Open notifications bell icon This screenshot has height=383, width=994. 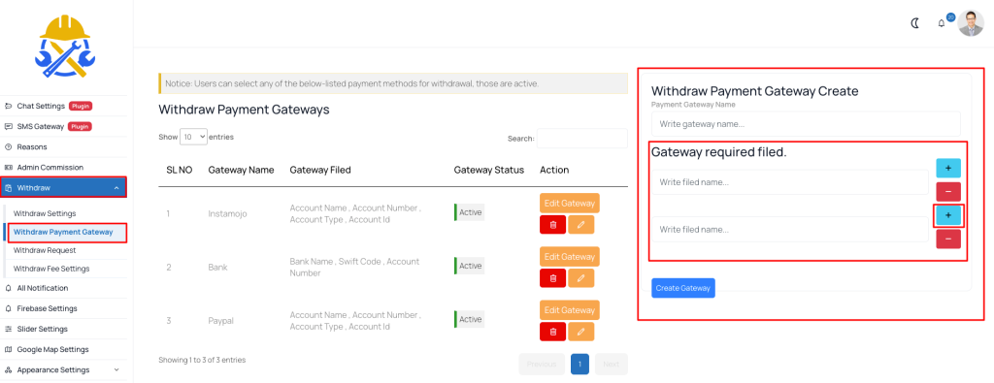[x=942, y=23]
